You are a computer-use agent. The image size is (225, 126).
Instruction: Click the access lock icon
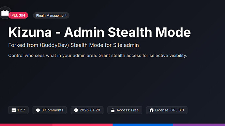tap(113, 110)
